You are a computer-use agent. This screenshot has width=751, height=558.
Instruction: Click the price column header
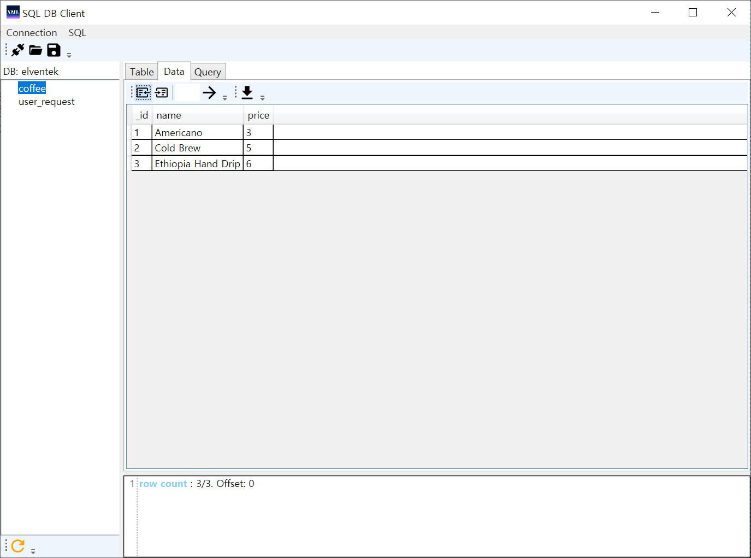[x=258, y=115]
